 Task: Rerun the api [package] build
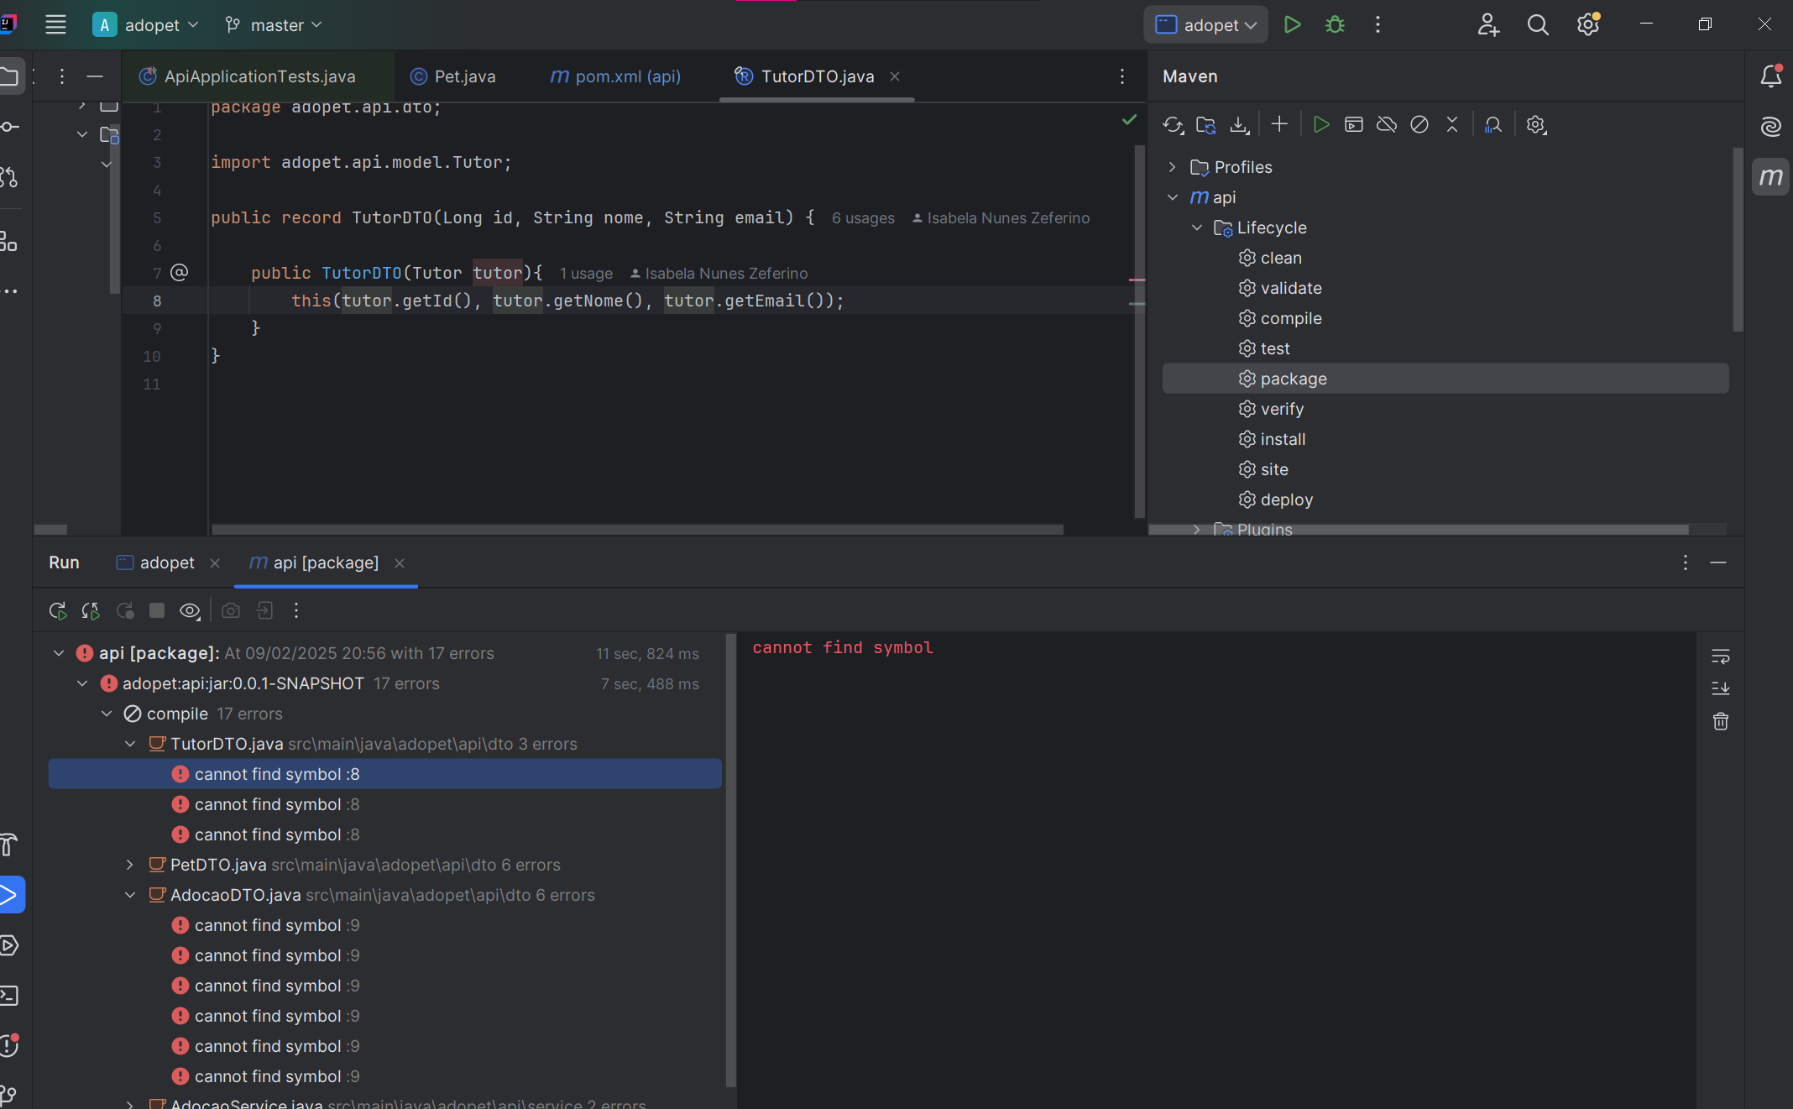(x=58, y=611)
